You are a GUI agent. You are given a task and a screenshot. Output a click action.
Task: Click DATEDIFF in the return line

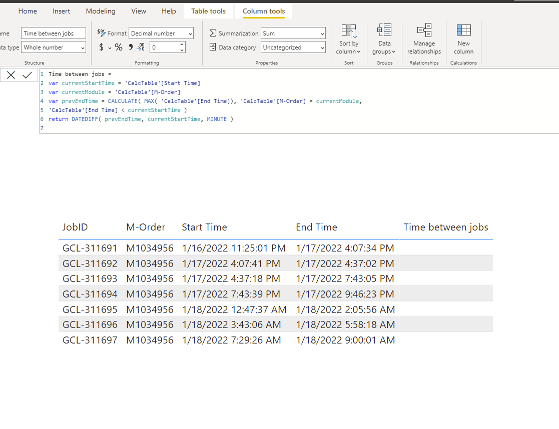tap(85, 119)
